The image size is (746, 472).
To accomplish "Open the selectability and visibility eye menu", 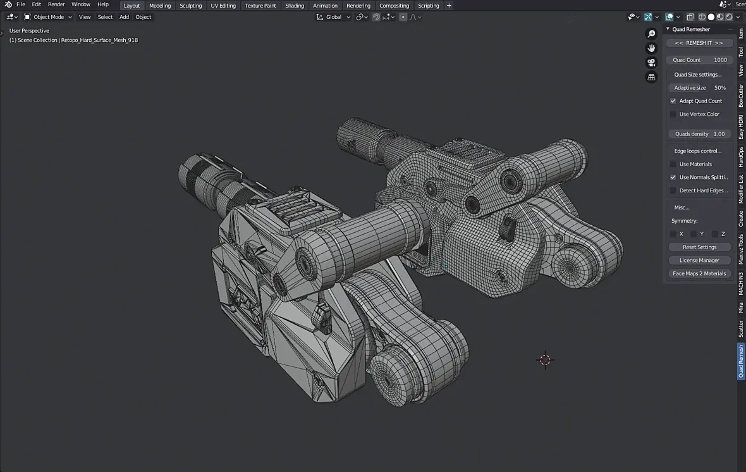I will 633,17.
